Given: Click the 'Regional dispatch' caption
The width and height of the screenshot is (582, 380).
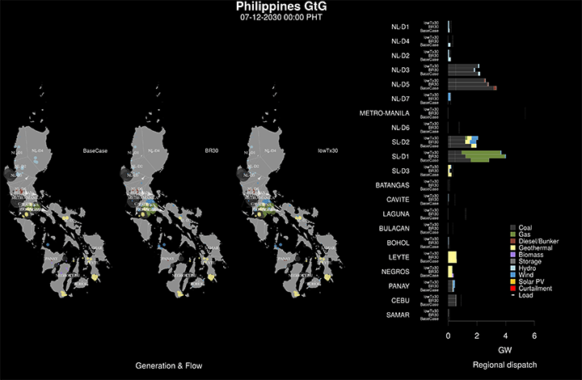Looking at the screenshot, I should pos(504,365).
